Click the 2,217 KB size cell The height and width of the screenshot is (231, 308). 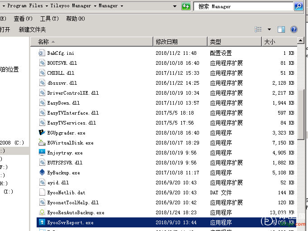click(x=283, y=93)
